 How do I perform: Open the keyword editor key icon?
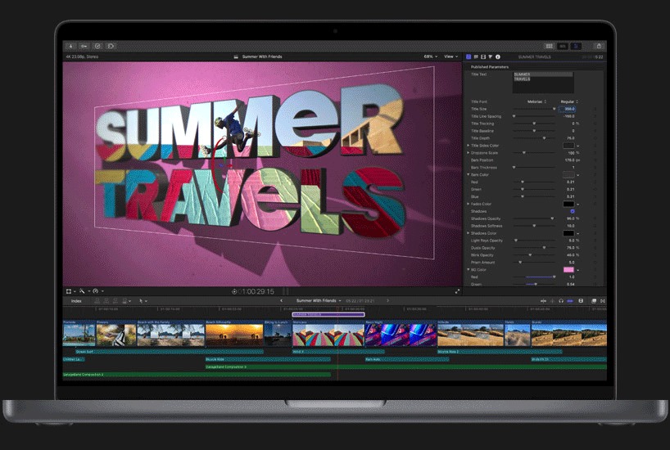84,46
